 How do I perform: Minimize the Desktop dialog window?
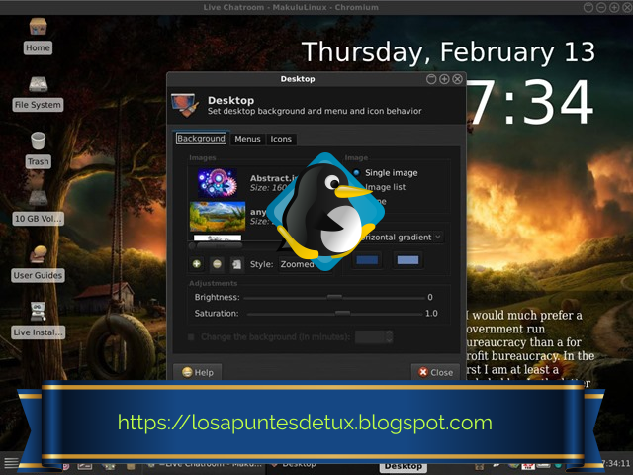point(431,79)
